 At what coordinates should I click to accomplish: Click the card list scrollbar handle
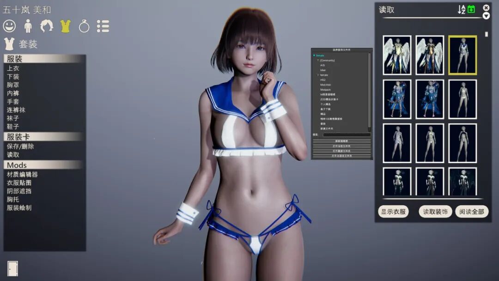486,34
